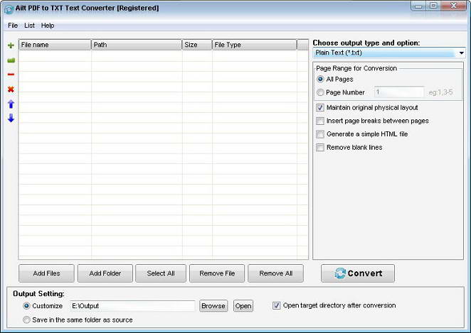Minimize the converter window

(419, 6)
